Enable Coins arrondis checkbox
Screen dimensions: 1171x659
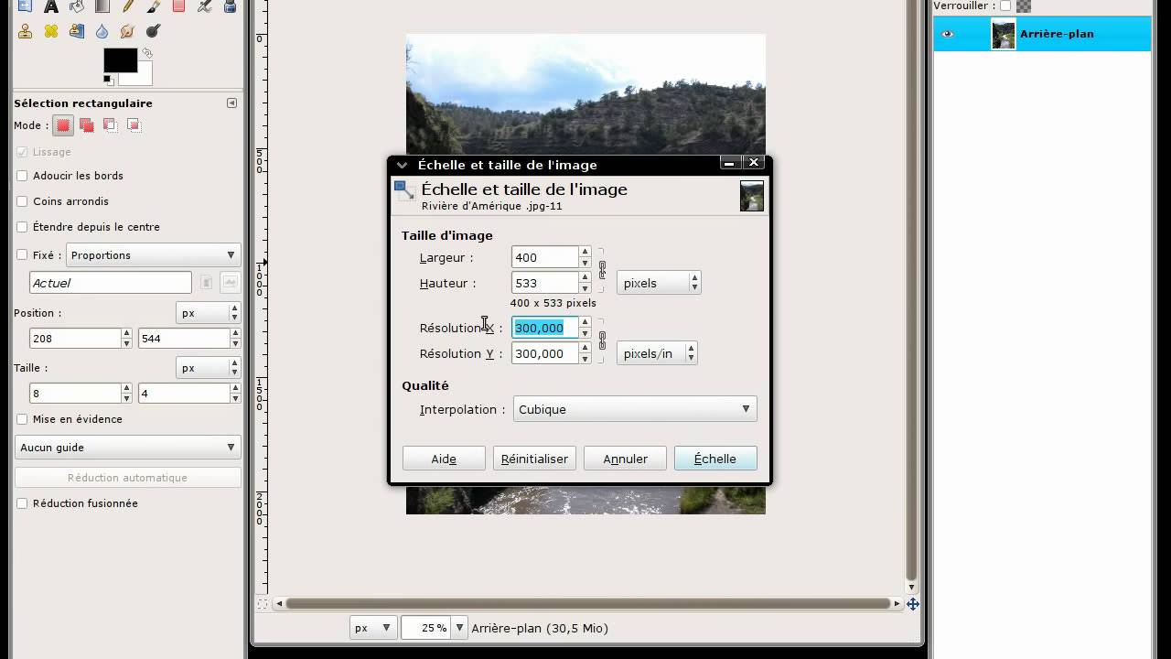pos(22,201)
